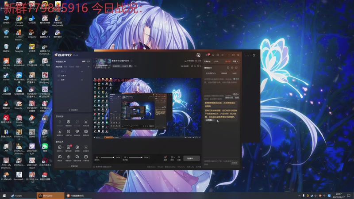Open 任务中心 in 基础工具
Viewport: 354px width, 199px height.
click(60, 148)
